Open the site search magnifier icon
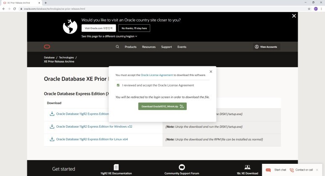The image size is (325, 176). [117, 47]
